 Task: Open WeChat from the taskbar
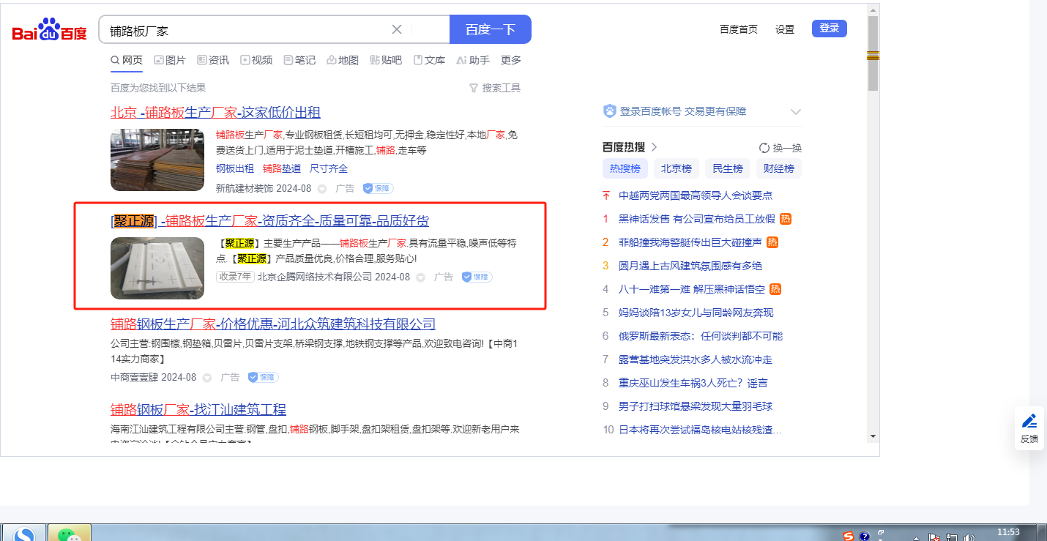tap(69, 534)
